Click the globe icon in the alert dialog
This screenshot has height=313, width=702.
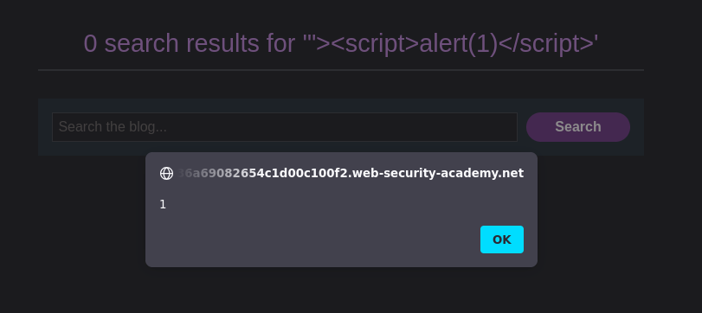coord(166,174)
